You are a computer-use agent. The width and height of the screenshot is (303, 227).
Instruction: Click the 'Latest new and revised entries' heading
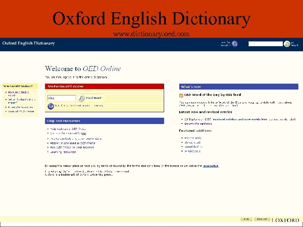click(x=206, y=112)
